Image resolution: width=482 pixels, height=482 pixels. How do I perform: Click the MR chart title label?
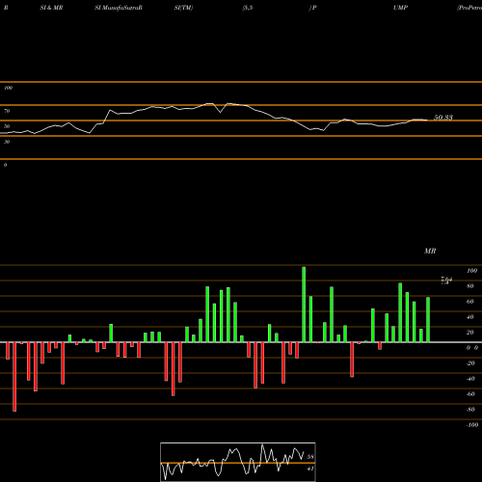[x=430, y=251]
